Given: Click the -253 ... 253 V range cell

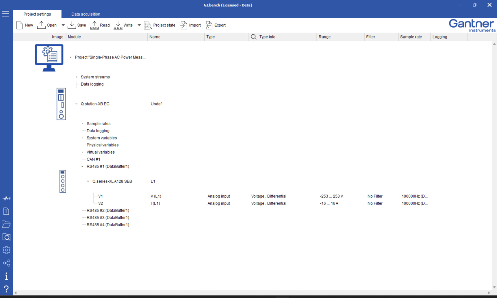Looking at the screenshot, I should point(331,196).
